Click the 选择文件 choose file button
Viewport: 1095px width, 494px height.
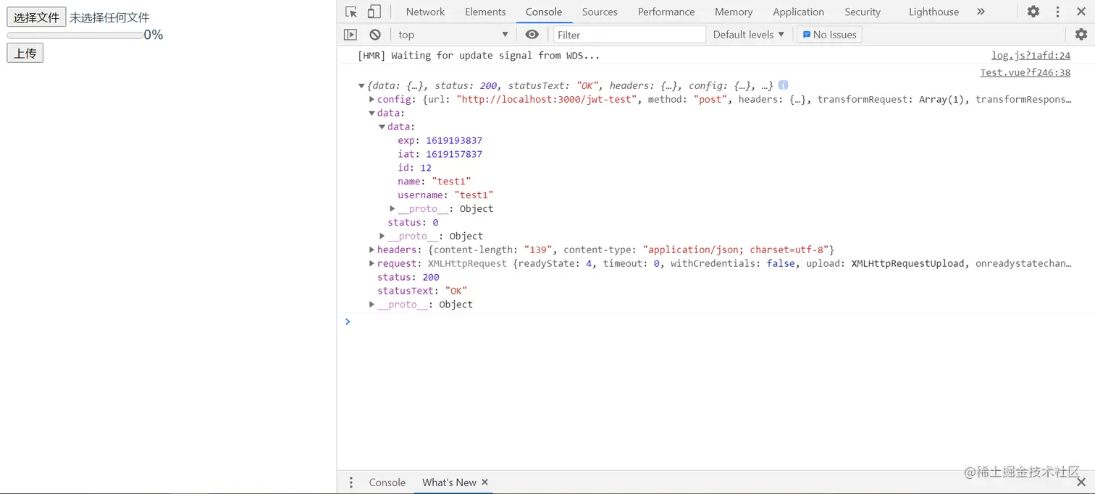click(36, 17)
